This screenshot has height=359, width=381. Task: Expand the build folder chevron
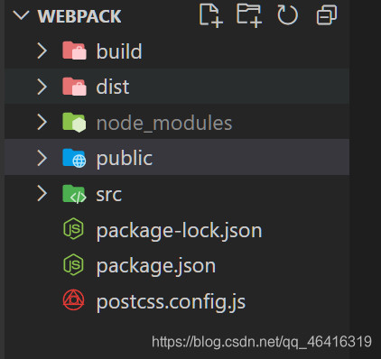42,51
